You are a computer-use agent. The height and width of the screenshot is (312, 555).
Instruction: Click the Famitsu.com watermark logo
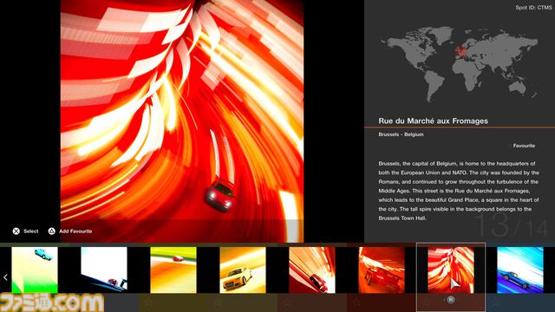coord(52,302)
